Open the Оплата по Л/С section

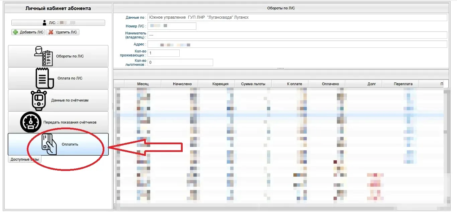pos(58,78)
